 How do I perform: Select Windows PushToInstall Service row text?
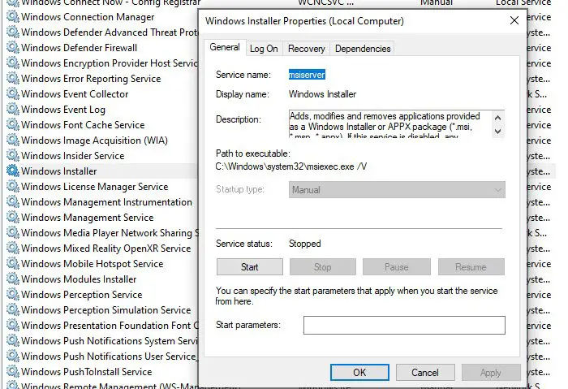point(87,372)
